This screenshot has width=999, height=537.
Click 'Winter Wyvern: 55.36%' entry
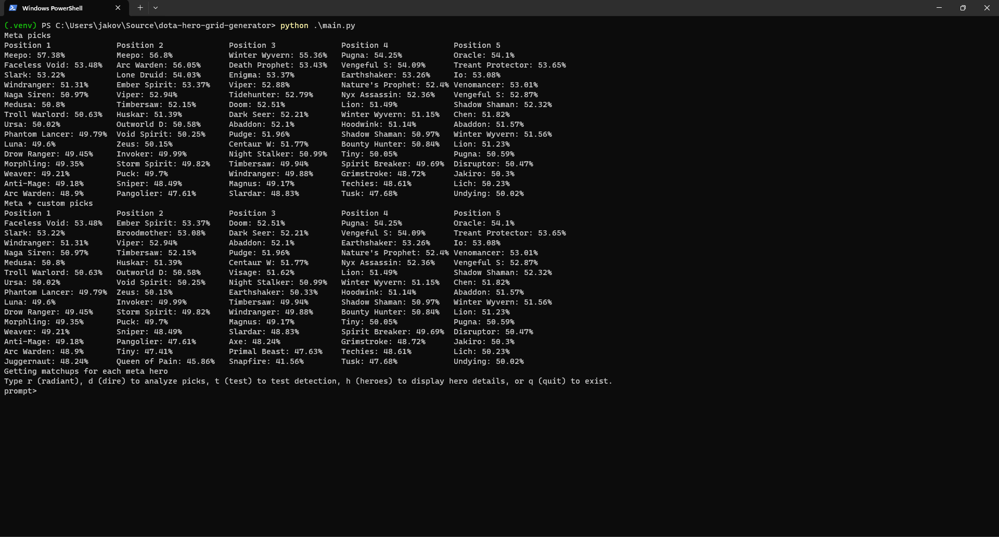pos(278,55)
